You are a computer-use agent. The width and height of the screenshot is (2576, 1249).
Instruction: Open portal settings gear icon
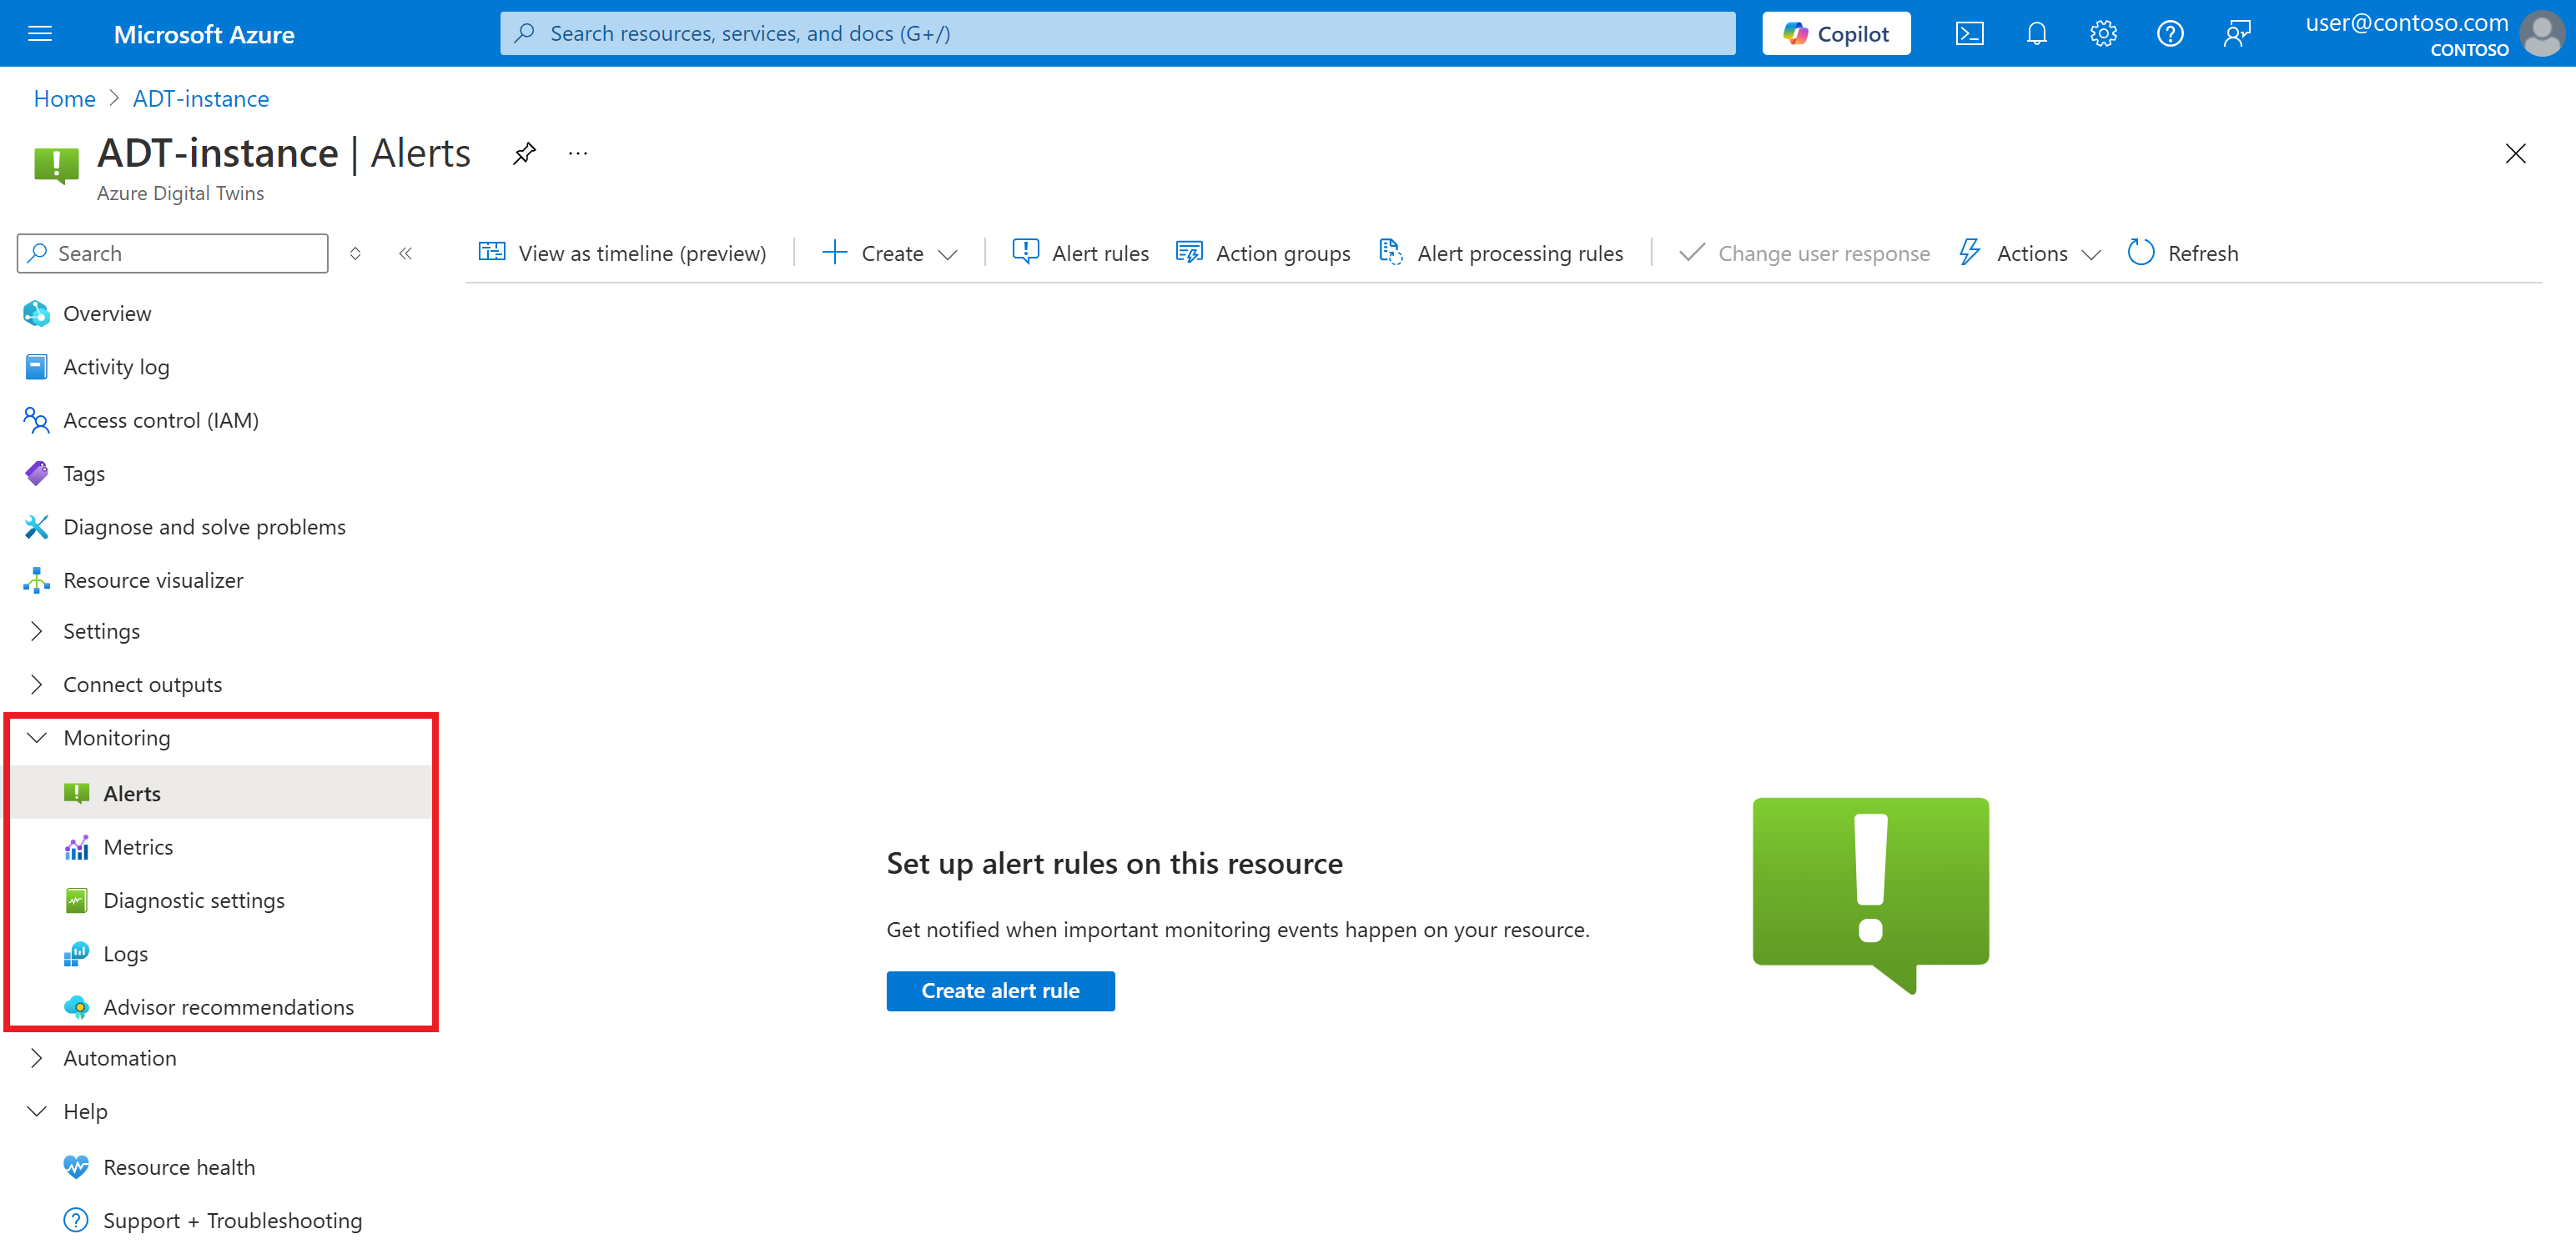tap(2103, 34)
